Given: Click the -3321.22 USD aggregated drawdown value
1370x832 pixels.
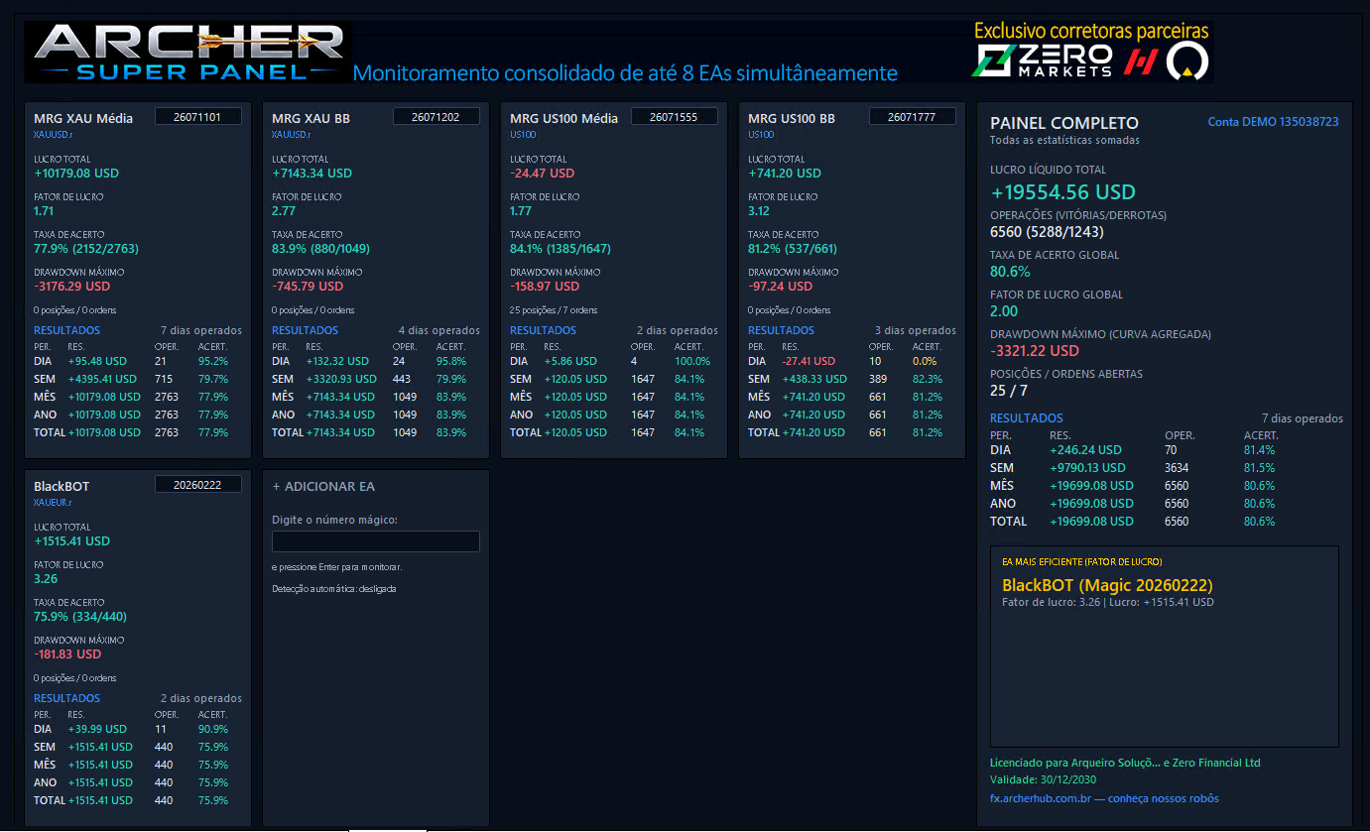Looking at the screenshot, I should [1034, 351].
